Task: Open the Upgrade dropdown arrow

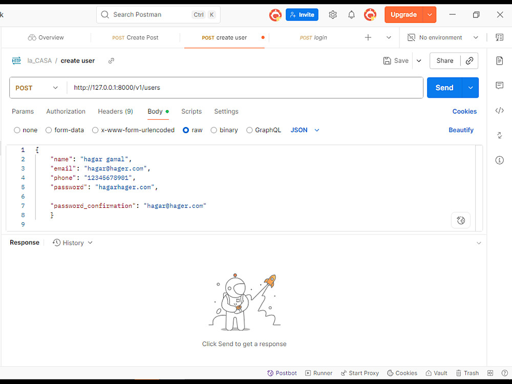Action: (x=430, y=15)
